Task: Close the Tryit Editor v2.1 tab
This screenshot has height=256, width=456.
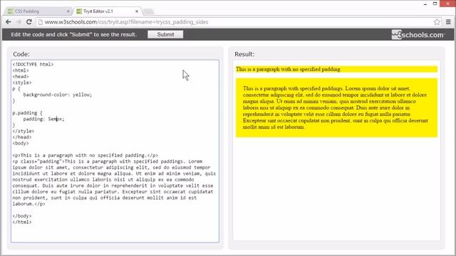Action: point(137,11)
